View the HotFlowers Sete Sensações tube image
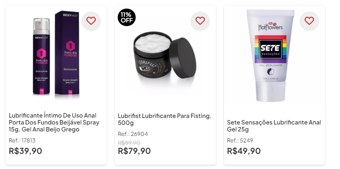 [271, 56]
